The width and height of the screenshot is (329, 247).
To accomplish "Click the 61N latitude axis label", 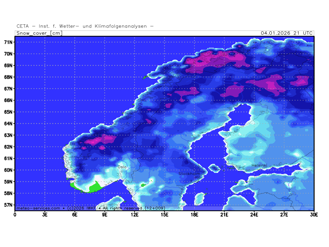I will pyautogui.click(x=8, y=158).
